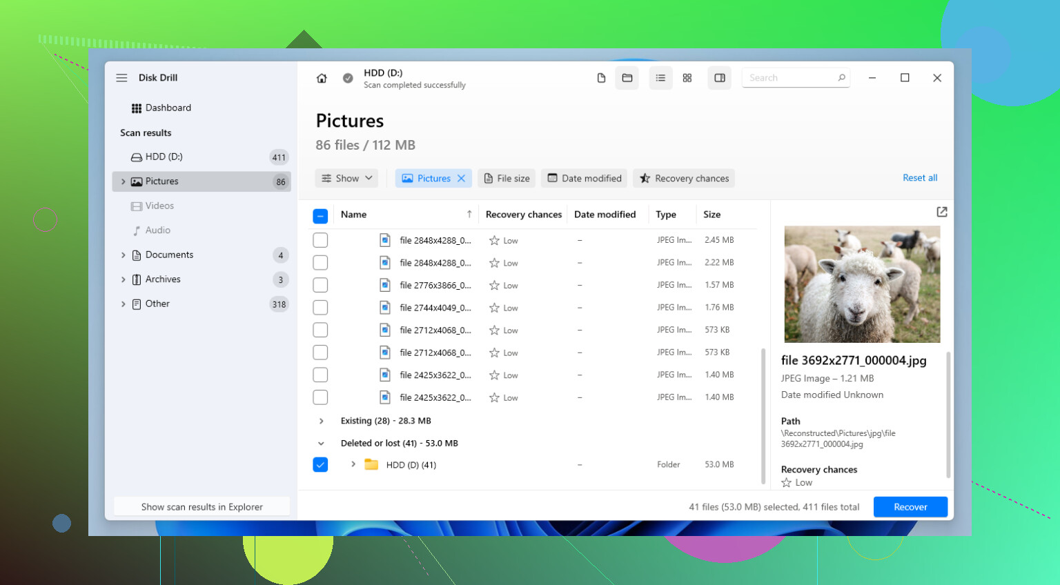The image size is (1060, 585).
Task: Check the first file 2425x3622 checkbox
Action: tap(320, 375)
